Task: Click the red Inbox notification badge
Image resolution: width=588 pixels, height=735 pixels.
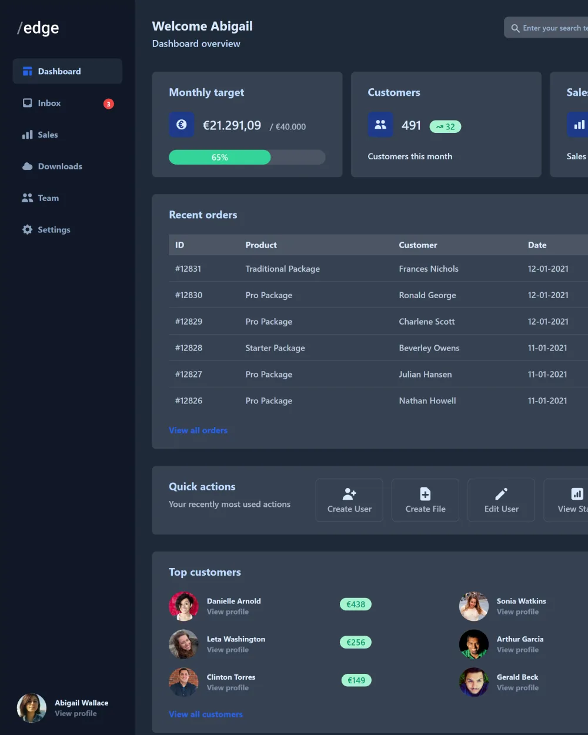Action: point(109,104)
